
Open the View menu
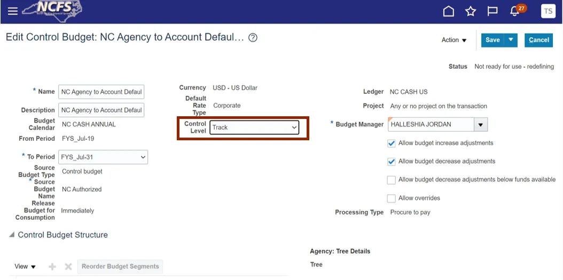(25, 267)
